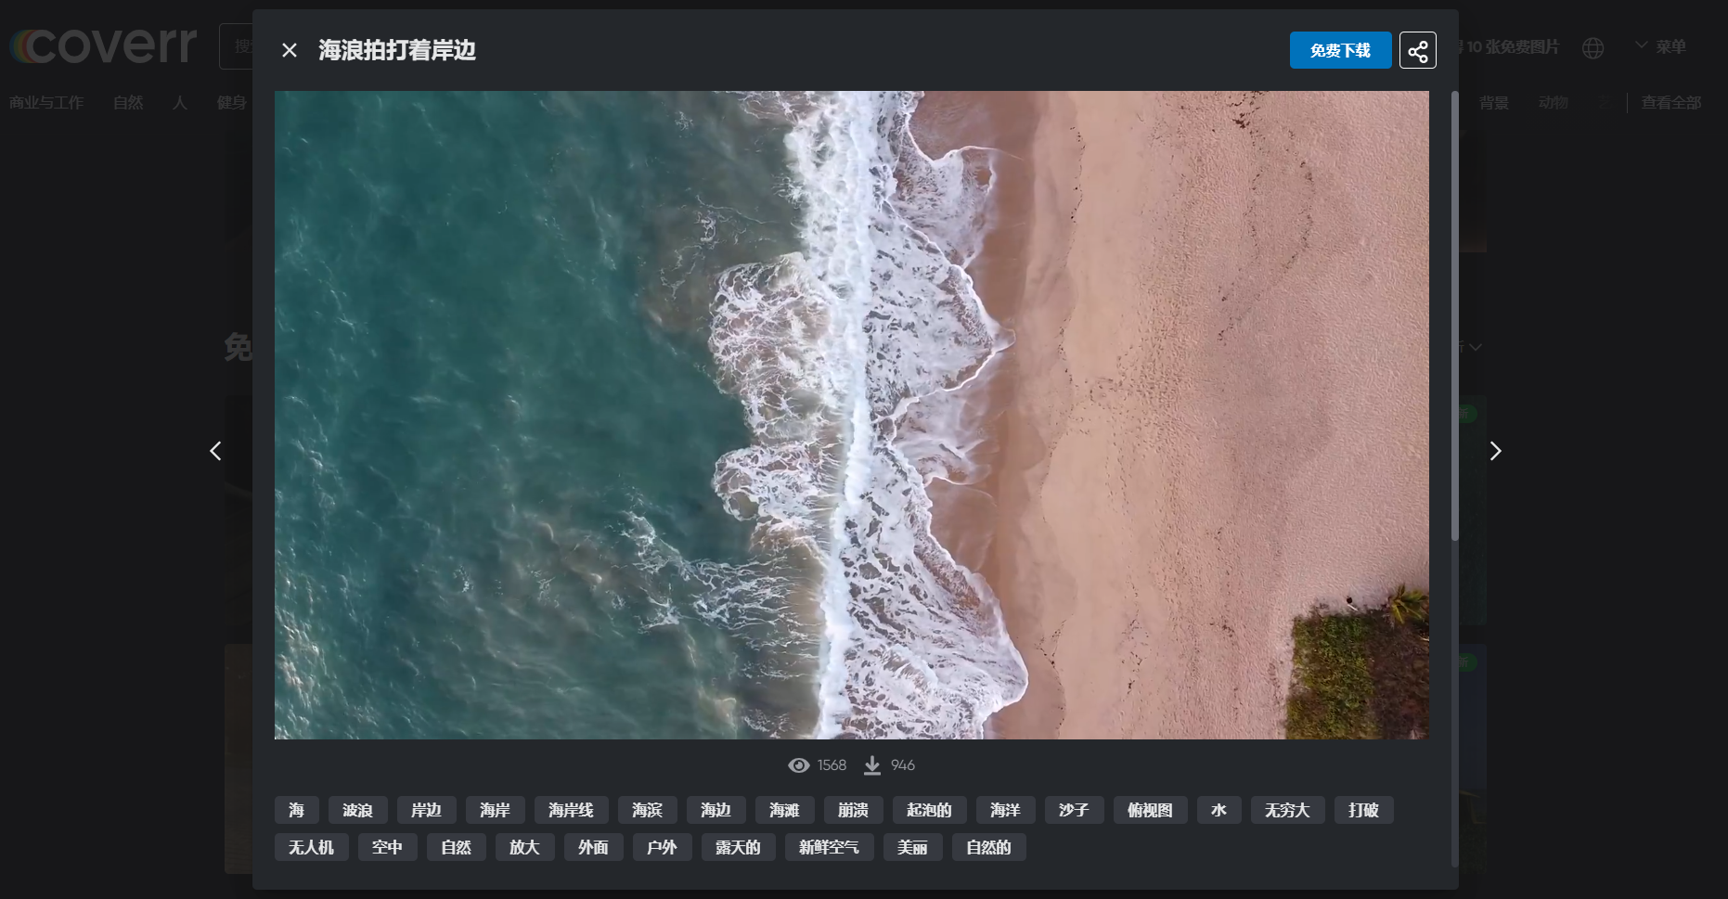Image resolution: width=1728 pixels, height=899 pixels.
Task: Select the 自然 tag in tag list
Action: [x=456, y=847]
